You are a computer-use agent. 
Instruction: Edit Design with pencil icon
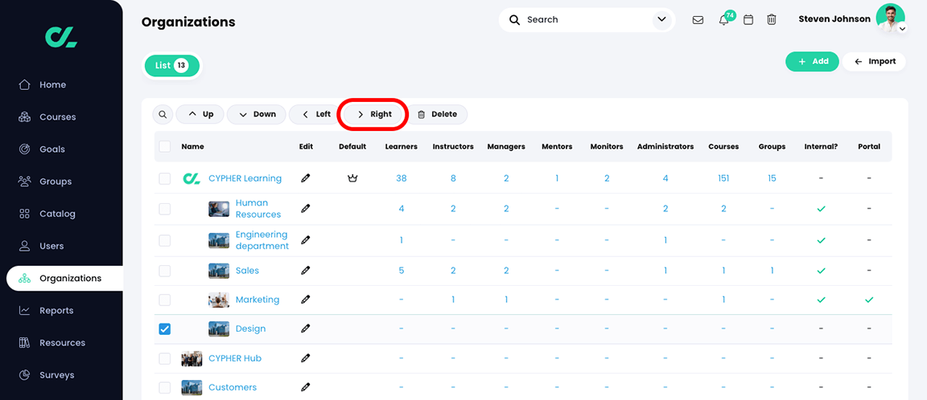point(305,329)
